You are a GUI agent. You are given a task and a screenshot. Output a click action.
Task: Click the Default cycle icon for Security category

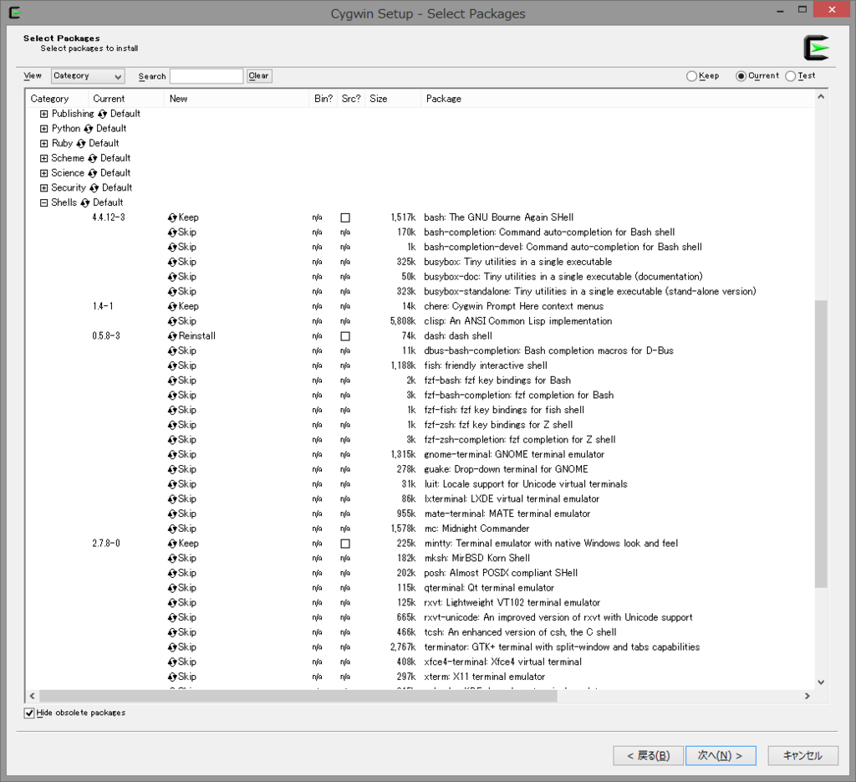[94, 188]
